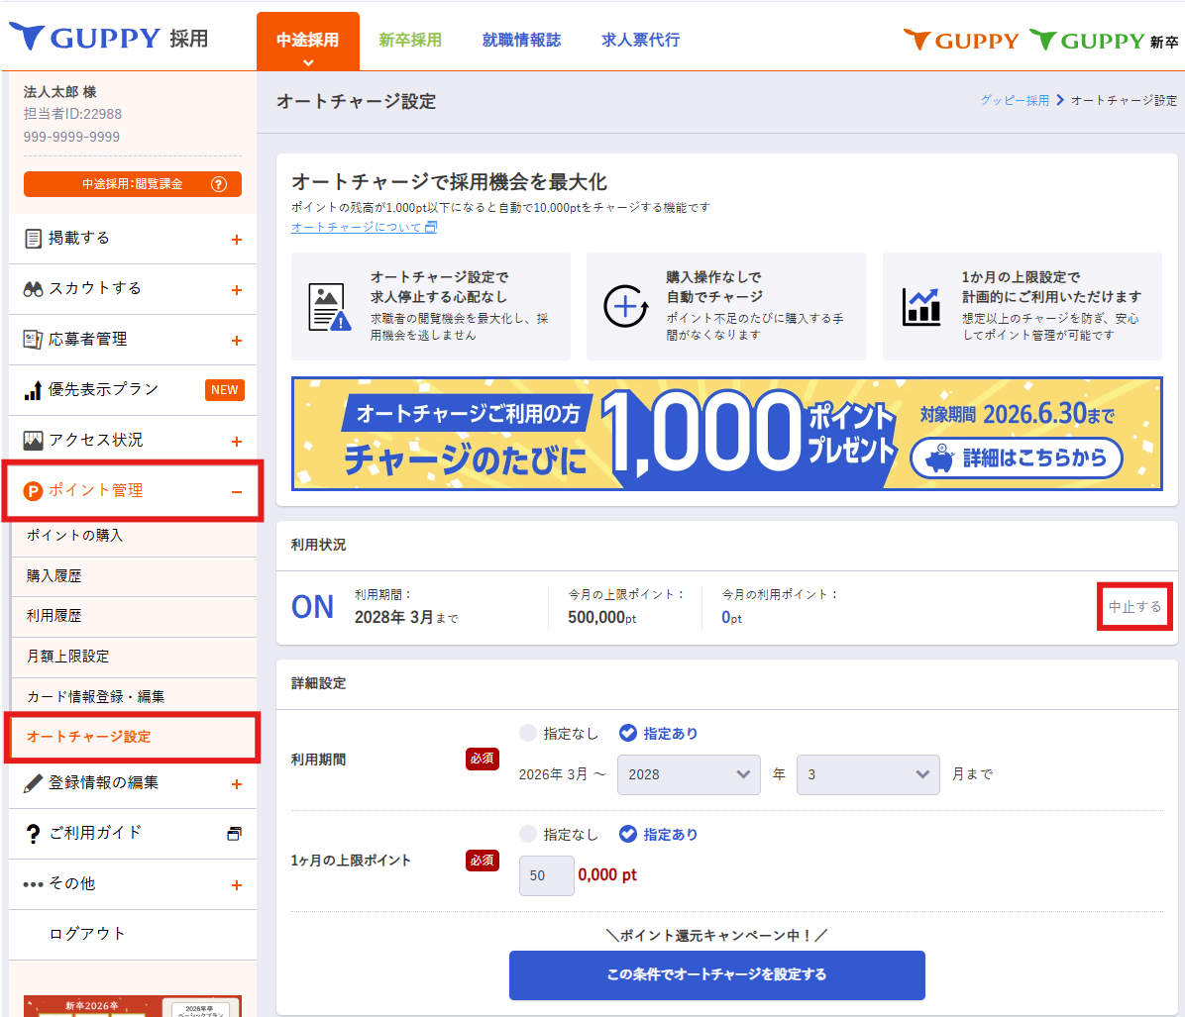Click the 500,000pt monthly limit value
Screen dimensions: 1185x1017
click(x=601, y=617)
